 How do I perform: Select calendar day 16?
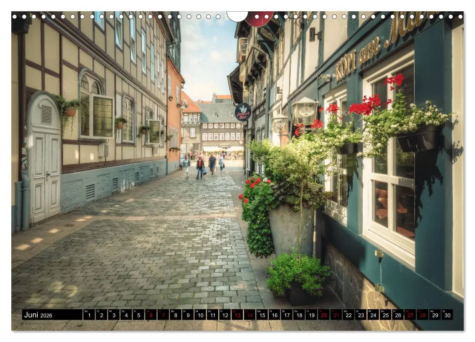(274, 315)
